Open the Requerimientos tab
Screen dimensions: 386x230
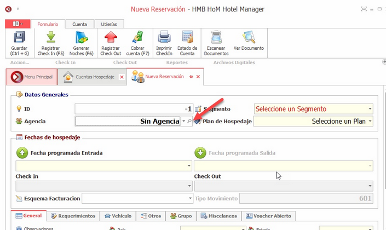coord(76,216)
